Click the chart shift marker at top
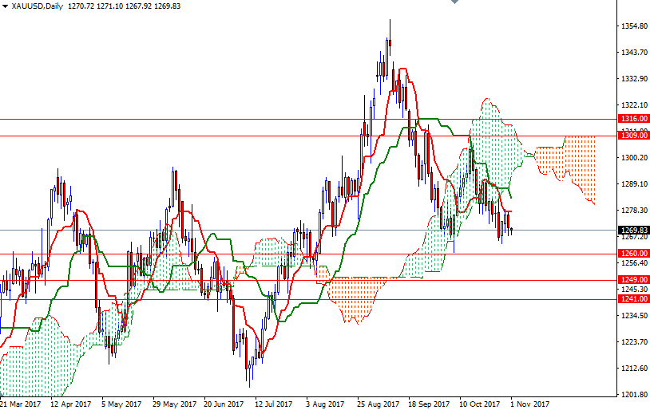Viewport: 650px width, 410px height. click(x=454, y=3)
